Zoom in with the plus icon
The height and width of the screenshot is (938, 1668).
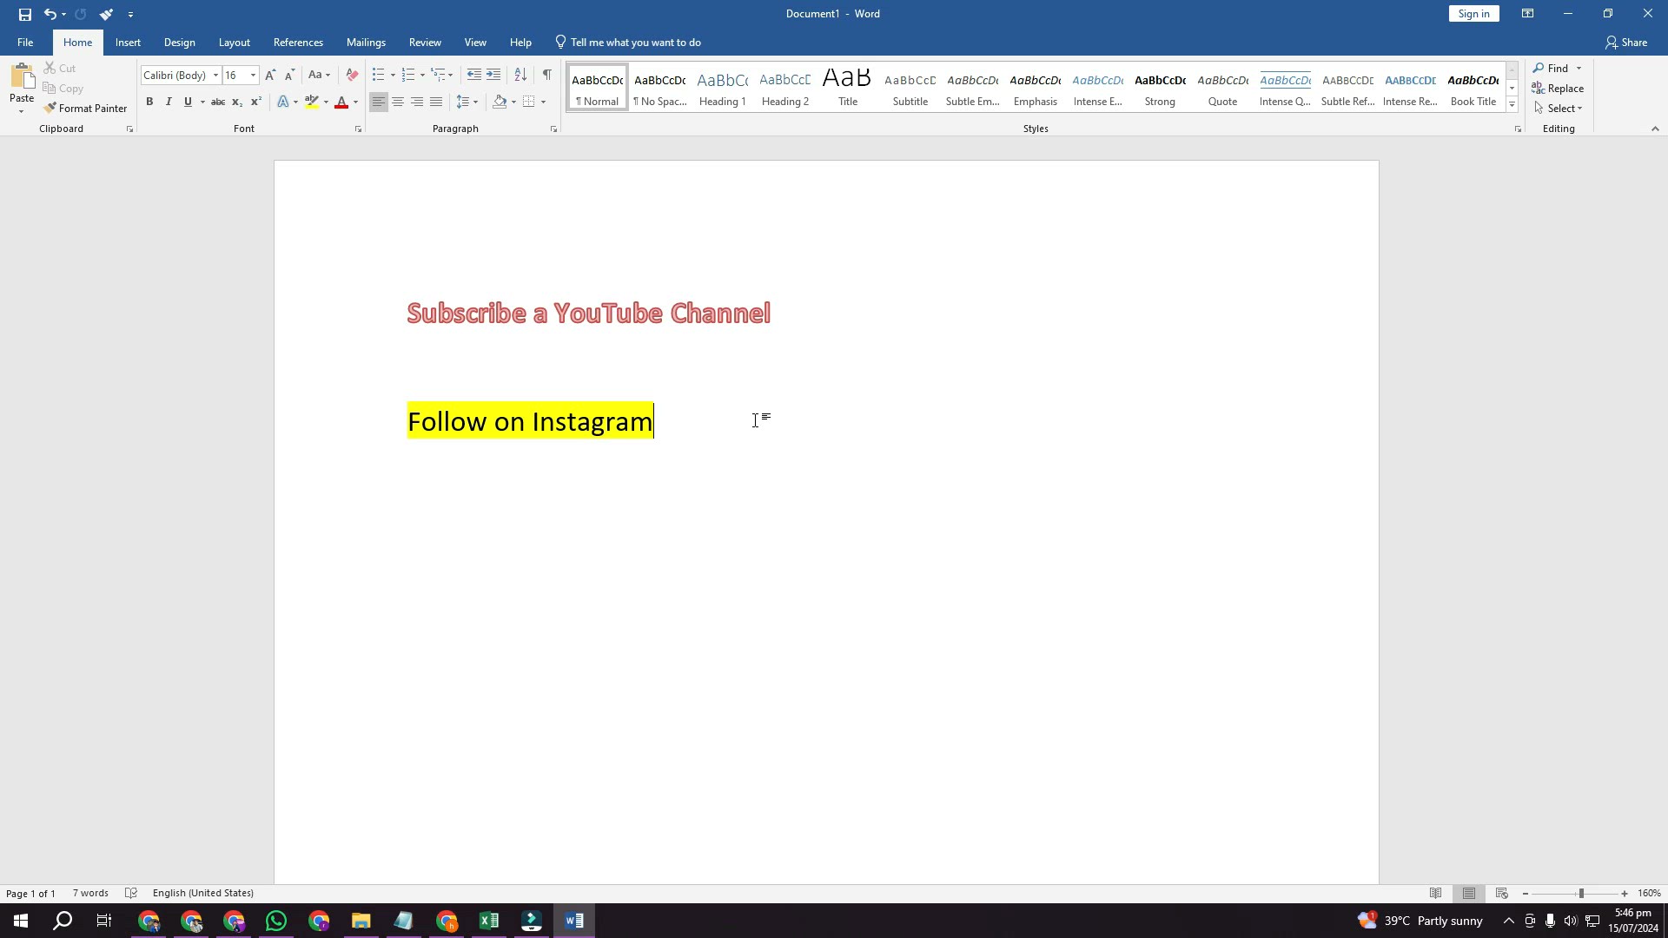(1625, 894)
